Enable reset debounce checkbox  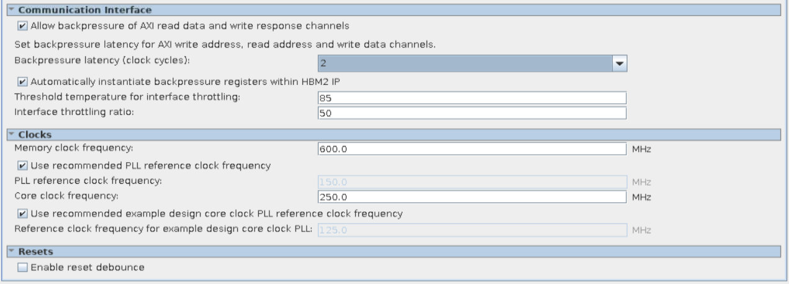(23, 267)
